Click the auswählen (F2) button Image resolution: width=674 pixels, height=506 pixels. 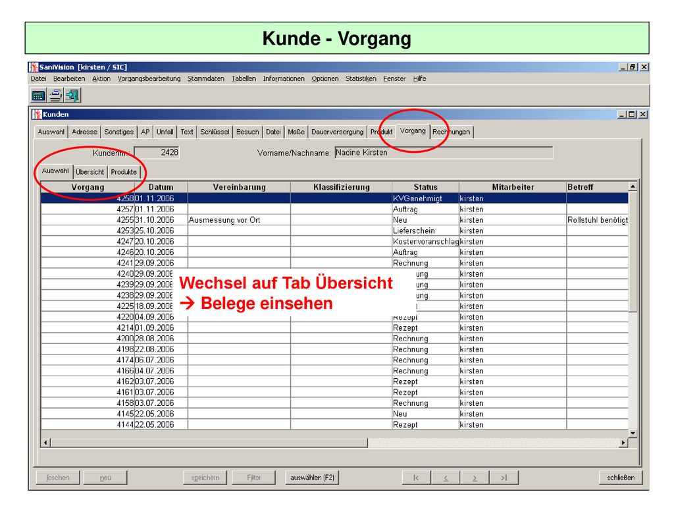coord(313,478)
